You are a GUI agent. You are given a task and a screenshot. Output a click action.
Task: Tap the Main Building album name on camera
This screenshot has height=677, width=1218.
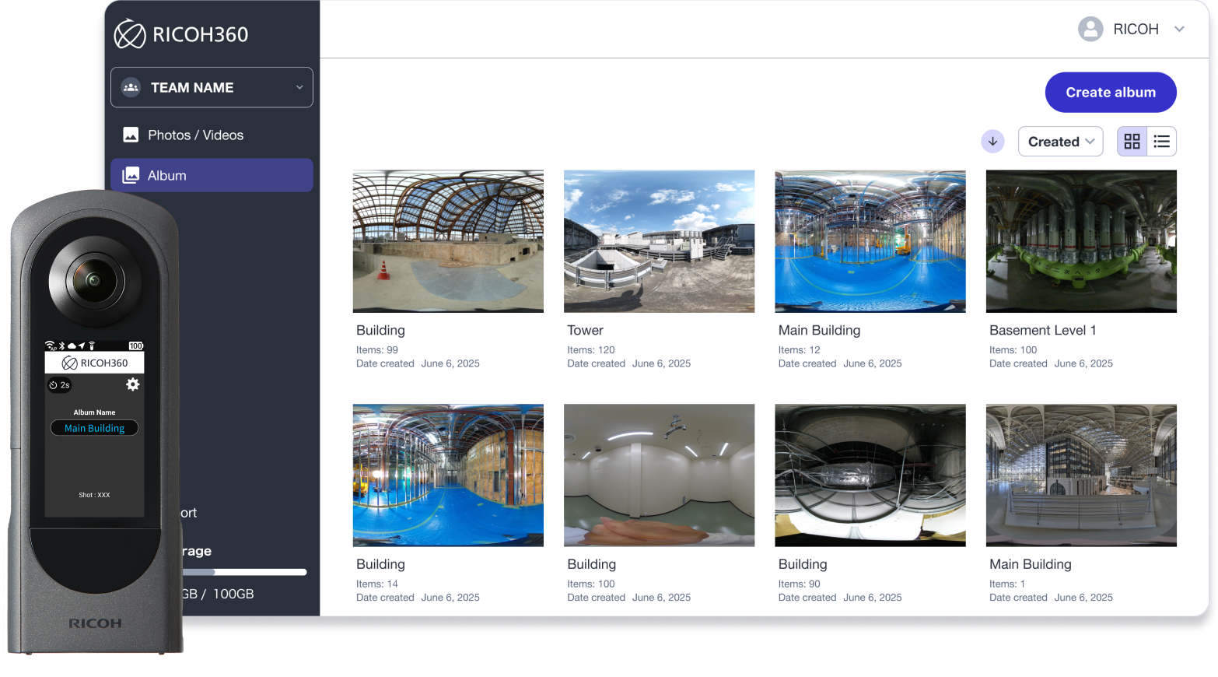pyautogui.click(x=94, y=428)
